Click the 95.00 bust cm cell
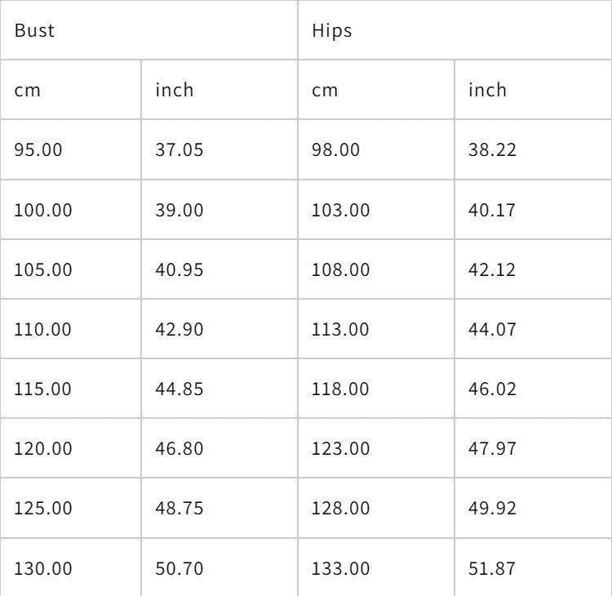 tap(38, 150)
